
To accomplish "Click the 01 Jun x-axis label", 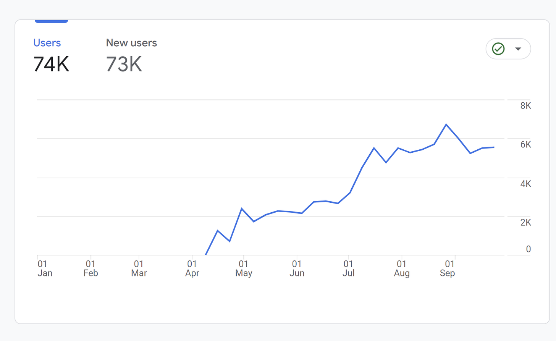I will tap(297, 268).
